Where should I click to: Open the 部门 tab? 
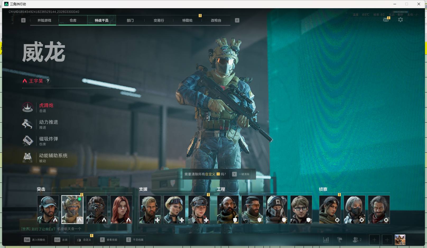click(x=130, y=20)
